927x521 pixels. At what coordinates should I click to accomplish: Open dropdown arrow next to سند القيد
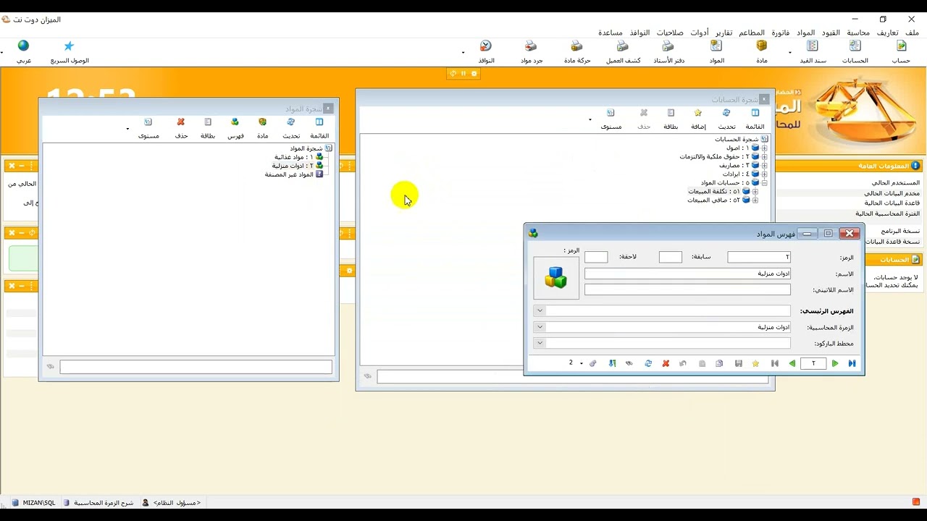pyautogui.click(x=790, y=52)
